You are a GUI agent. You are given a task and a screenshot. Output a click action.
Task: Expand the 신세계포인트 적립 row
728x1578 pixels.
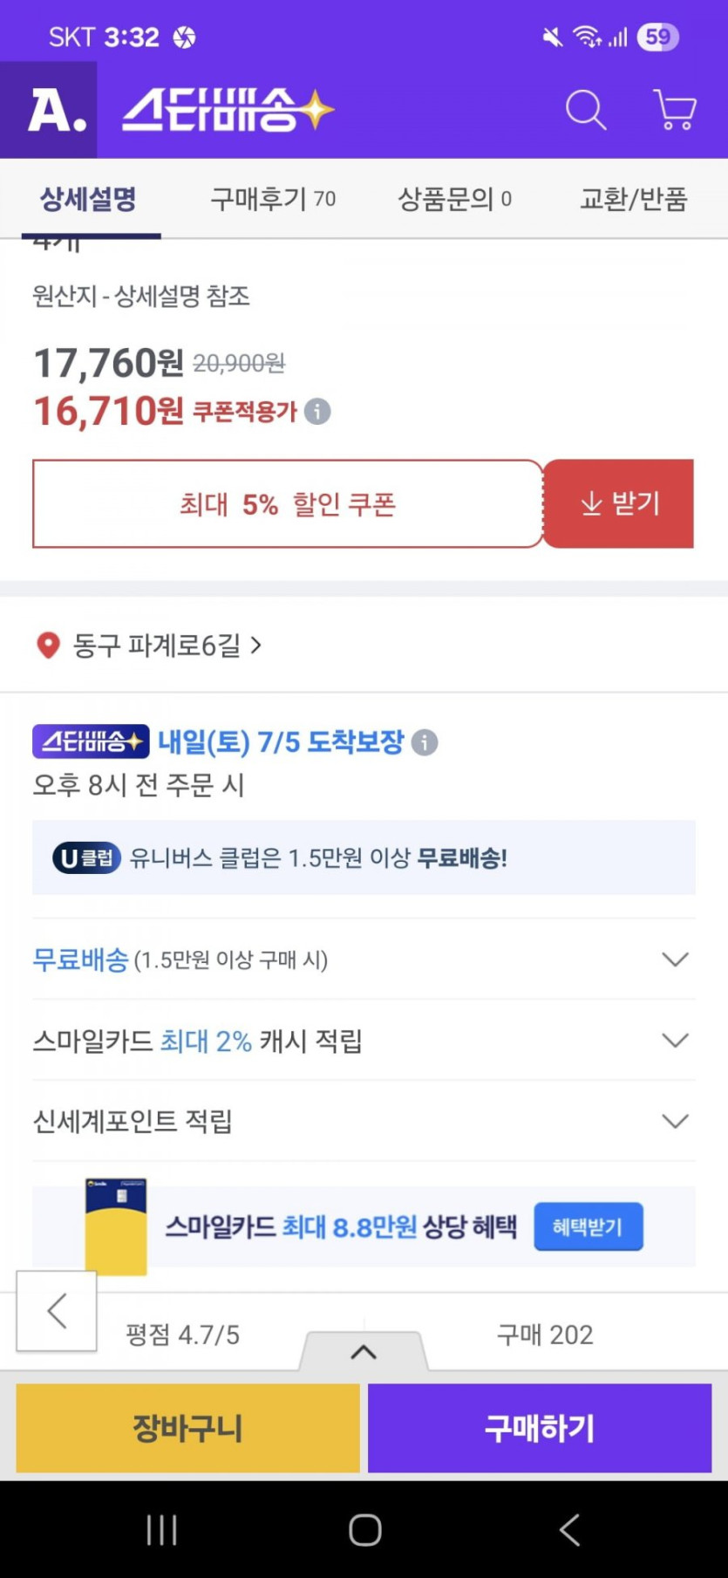pyautogui.click(x=675, y=1121)
